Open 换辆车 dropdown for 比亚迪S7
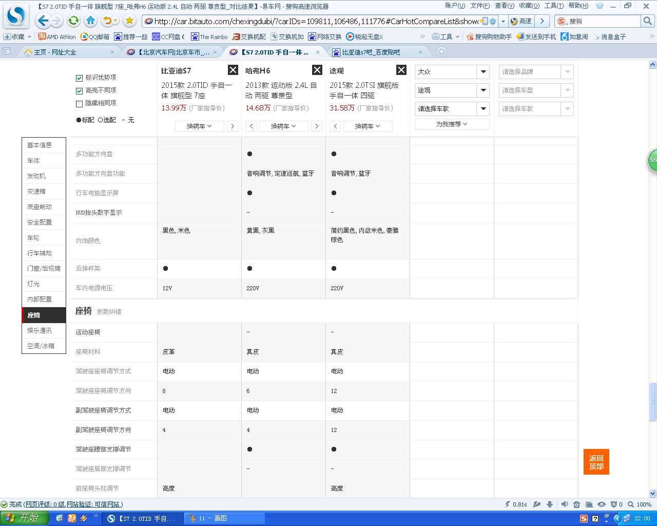The width and height of the screenshot is (657, 526). pyautogui.click(x=200, y=126)
